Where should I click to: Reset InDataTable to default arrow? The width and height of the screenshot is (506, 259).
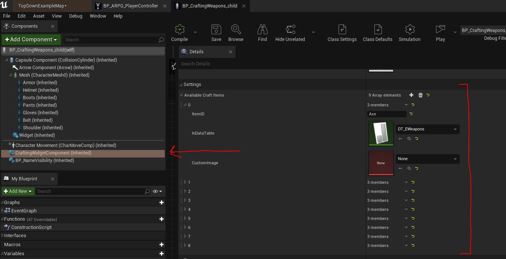tap(417, 139)
